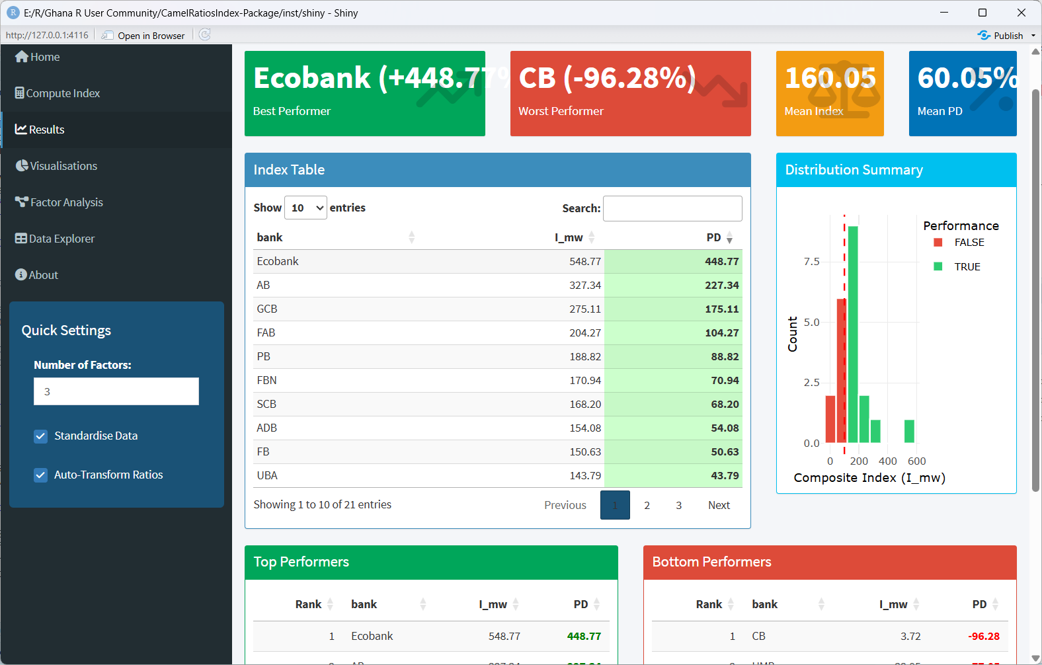Toggle FALSE series in Performance legend
This screenshot has height=665, width=1042.
[x=959, y=243]
